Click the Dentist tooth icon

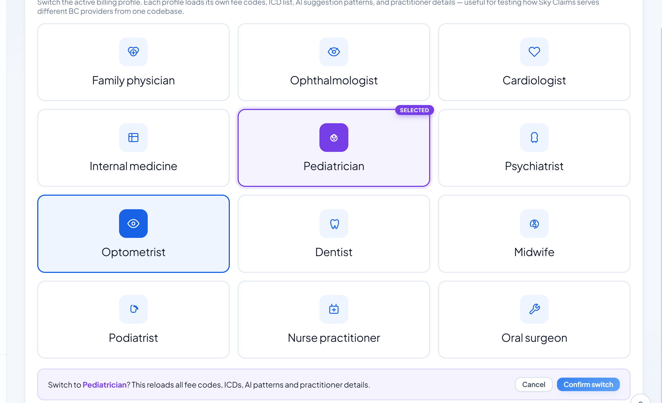(x=334, y=224)
